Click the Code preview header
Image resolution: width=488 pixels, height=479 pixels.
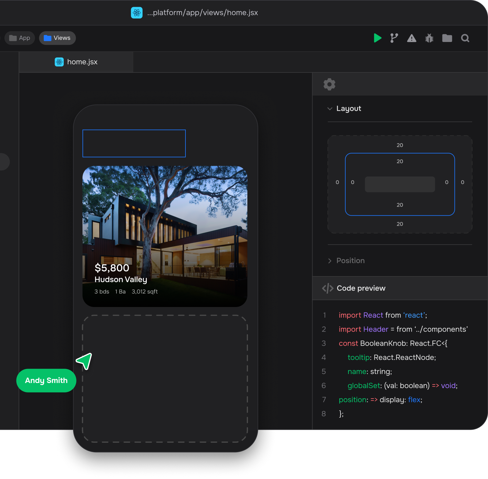(x=361, y=288)
